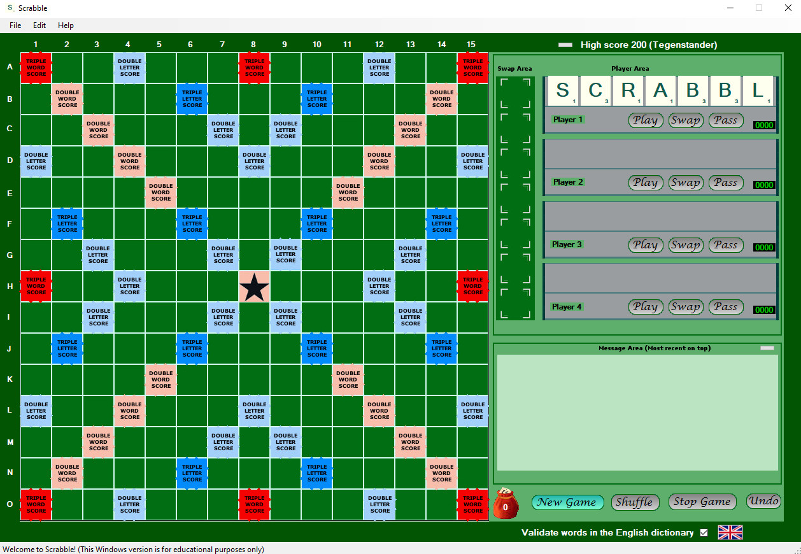801x554 pixels.
Task: Click the minimize bar beside High score
Action: (565, 45)
